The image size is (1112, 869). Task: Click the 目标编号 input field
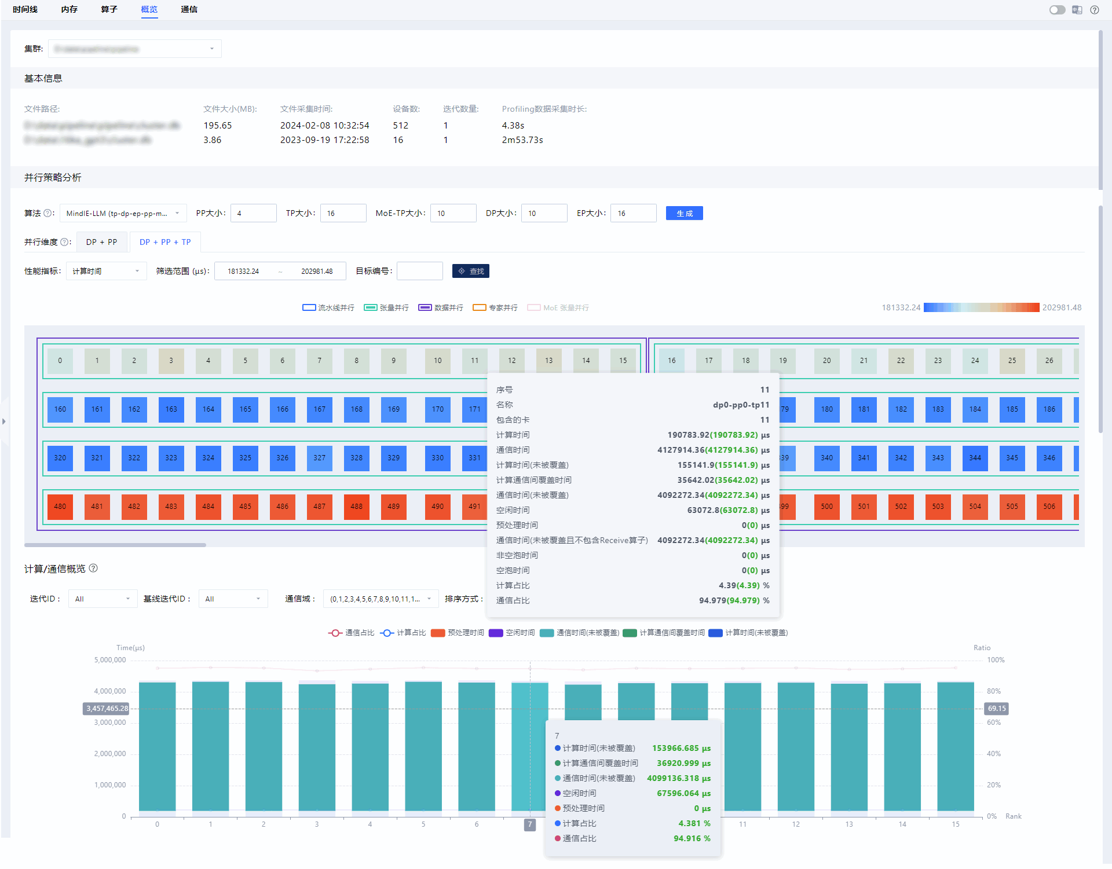[x=420, y=271]
